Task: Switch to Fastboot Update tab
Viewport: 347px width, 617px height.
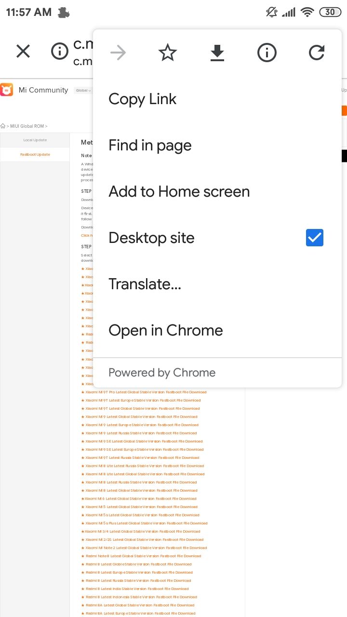Action: (x=35, y=154)
